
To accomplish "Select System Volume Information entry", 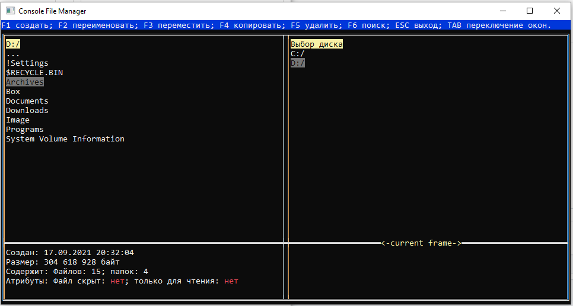I will coord(65,139).
